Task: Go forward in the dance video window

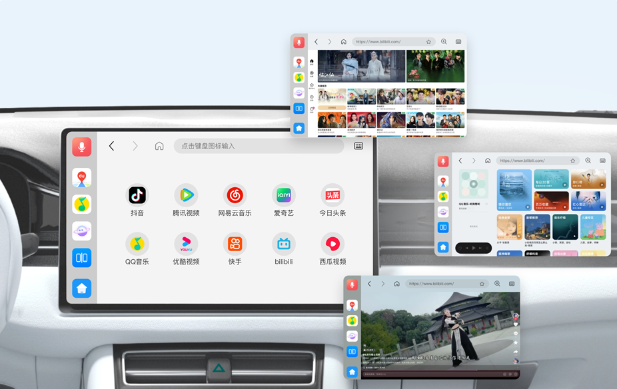Action: click(383, 284)
